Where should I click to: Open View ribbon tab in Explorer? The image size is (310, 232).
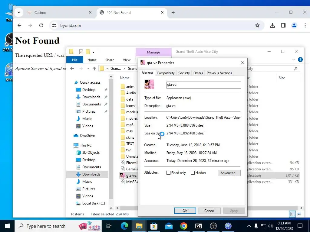click(127, 60)
